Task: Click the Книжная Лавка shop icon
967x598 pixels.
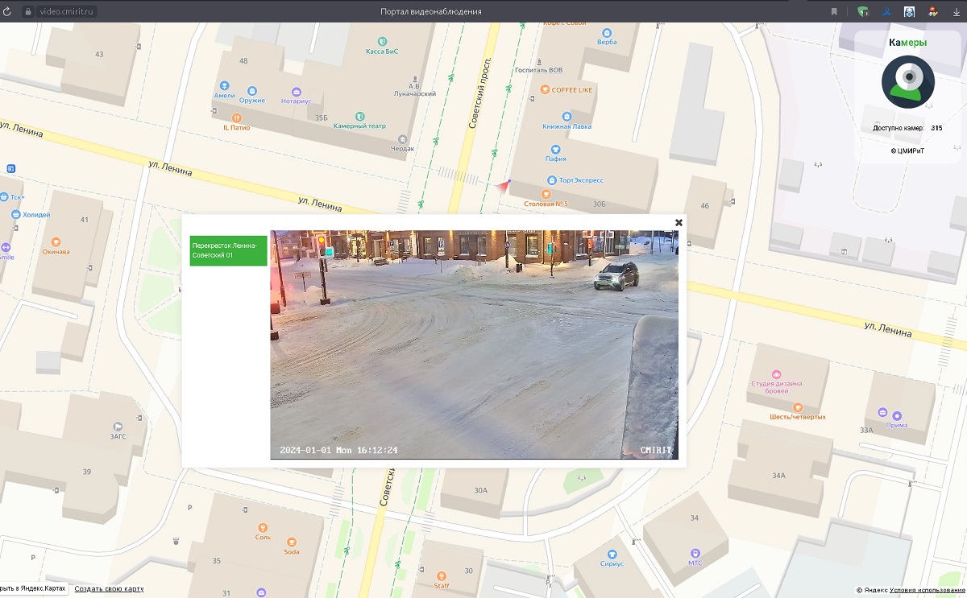Action: click(x=567, y=116)
